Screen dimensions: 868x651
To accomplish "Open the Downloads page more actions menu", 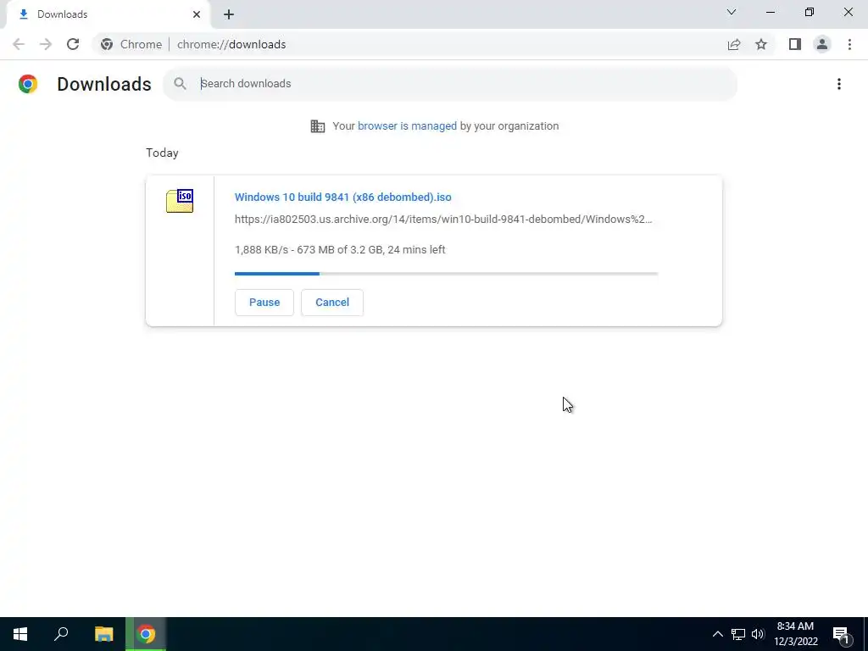I will [x=839, y=84].
